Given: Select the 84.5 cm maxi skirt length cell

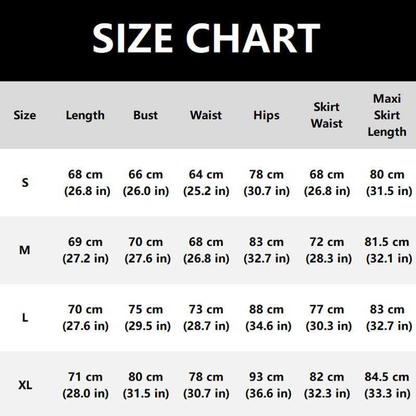Looking at the screenshot, I should (387, 385).
